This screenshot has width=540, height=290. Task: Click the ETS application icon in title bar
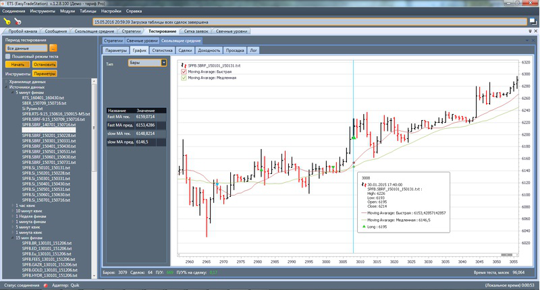(4, 3)
